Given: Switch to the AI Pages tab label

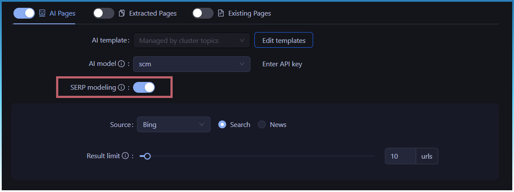Looking at the screenshot, I should pyautogui.click(x=62, y=13).
